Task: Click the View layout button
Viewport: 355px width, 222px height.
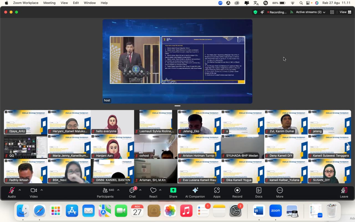Action: [x=345, y=12]
